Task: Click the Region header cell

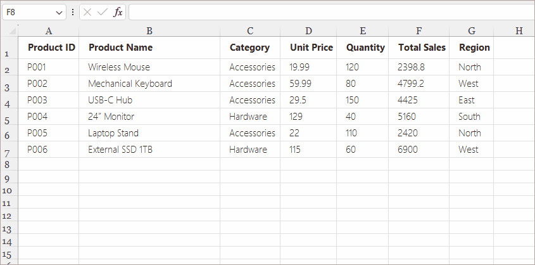Action: [472, 48]
